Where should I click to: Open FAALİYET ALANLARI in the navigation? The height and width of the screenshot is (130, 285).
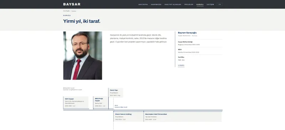pyautogui.click(x=173, y=4)
